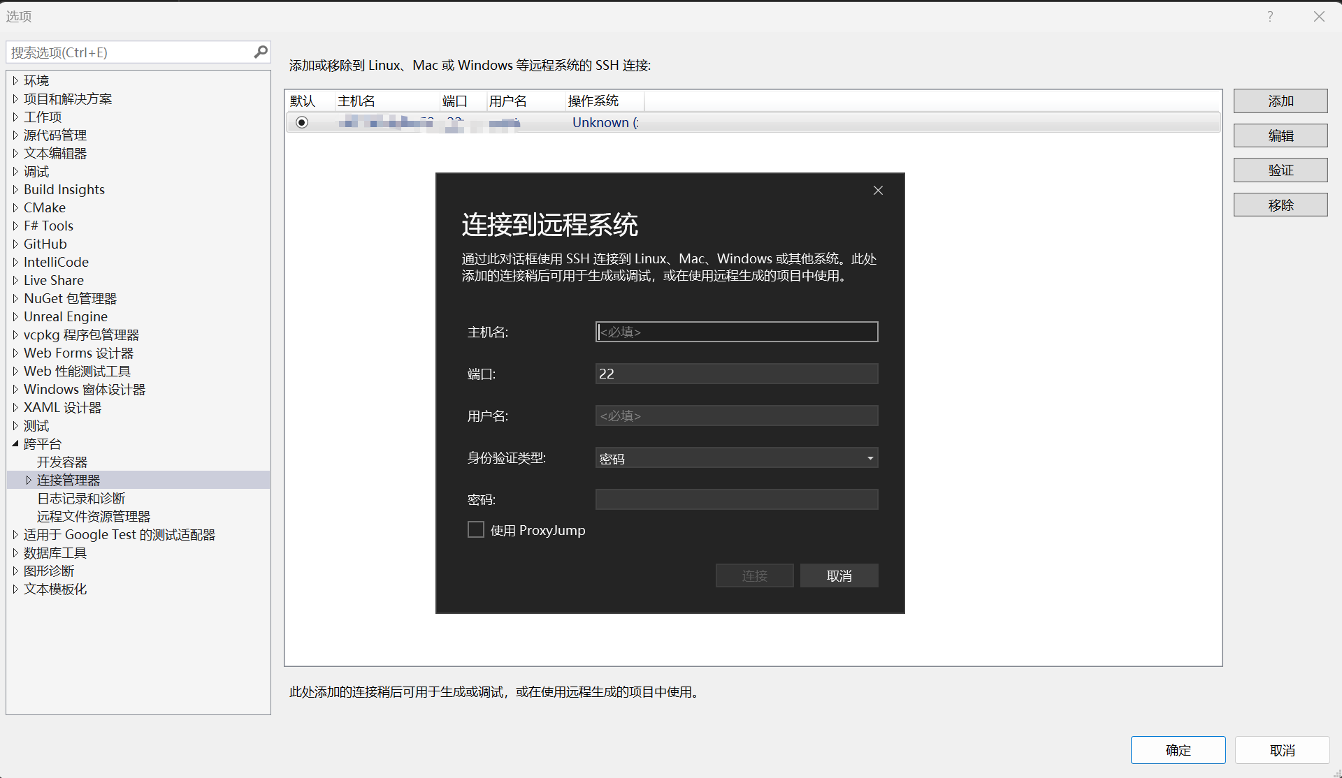
Task: Select 日志记录和诊断 in the tree
Action: (81, 499)
